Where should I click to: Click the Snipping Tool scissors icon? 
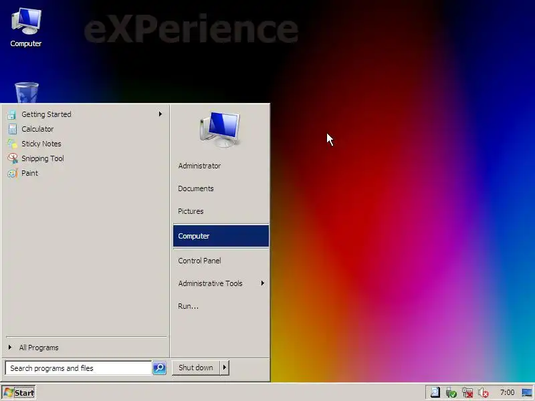(13, 158)
